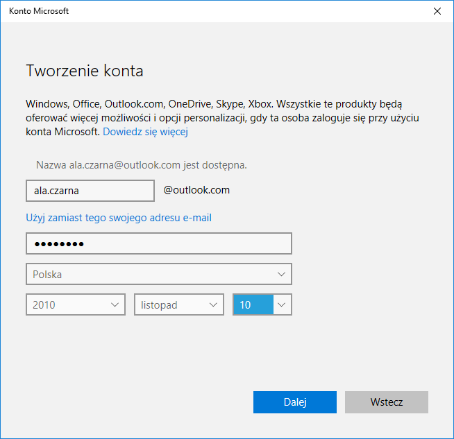The width and height of the screenshot is (454, 439).
Task: Click the @outlook.com domain label
Action: [x=196, y=189]
